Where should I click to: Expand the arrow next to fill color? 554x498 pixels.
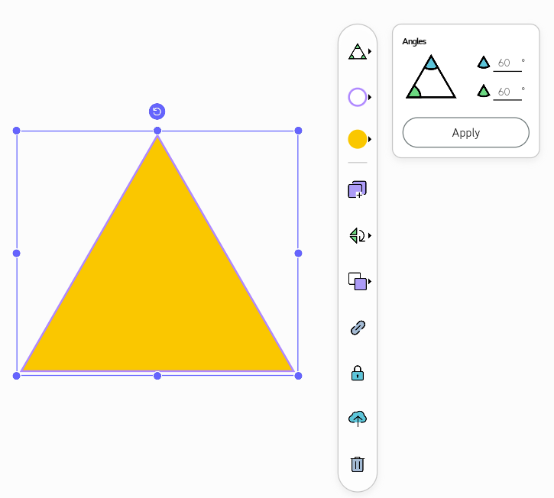pos(370,139)
